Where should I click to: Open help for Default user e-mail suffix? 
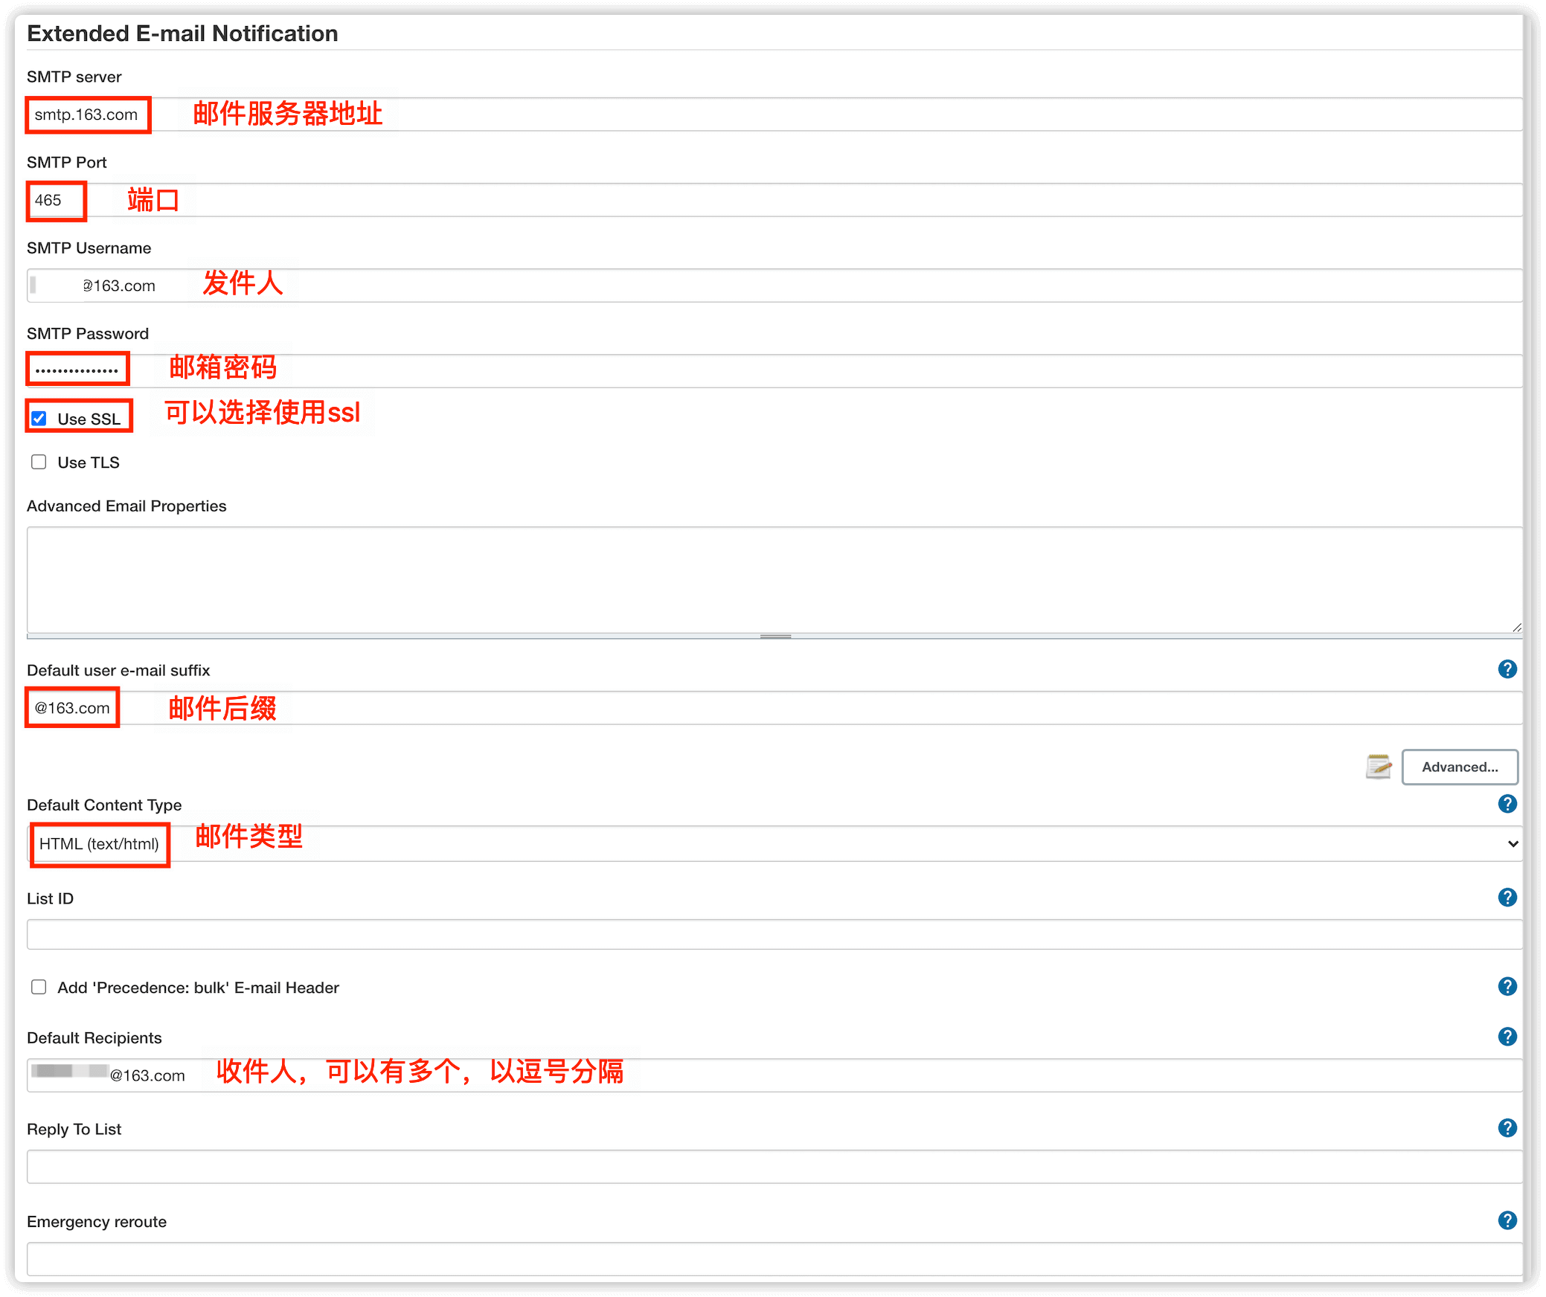tap(1507, 669)
